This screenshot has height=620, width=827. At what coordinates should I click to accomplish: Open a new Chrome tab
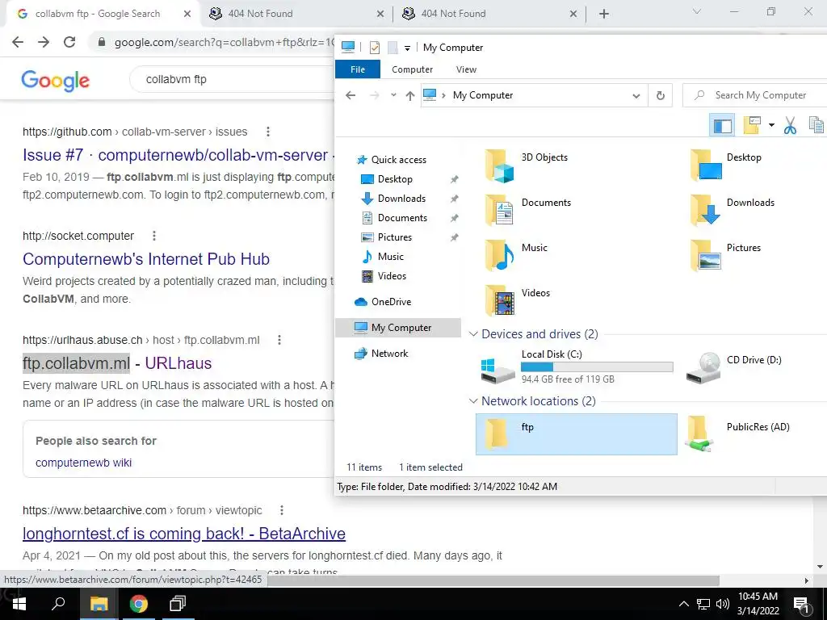[604, 15]
